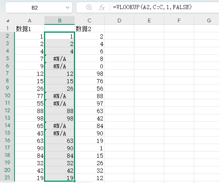
Task: Click cell B21 with value 19
Action: click(x=60, y=178)
